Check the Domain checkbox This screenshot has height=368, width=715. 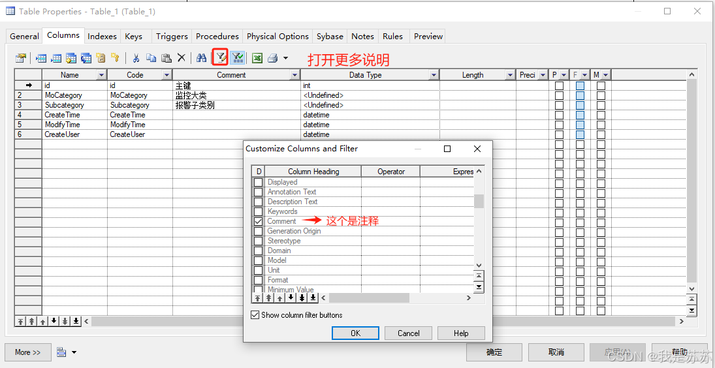[x=258, y=251]
